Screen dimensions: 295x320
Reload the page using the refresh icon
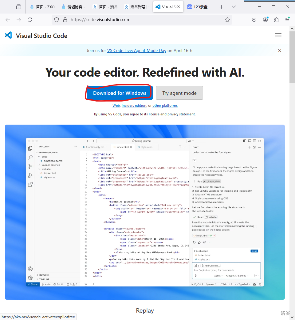[30, 20]
